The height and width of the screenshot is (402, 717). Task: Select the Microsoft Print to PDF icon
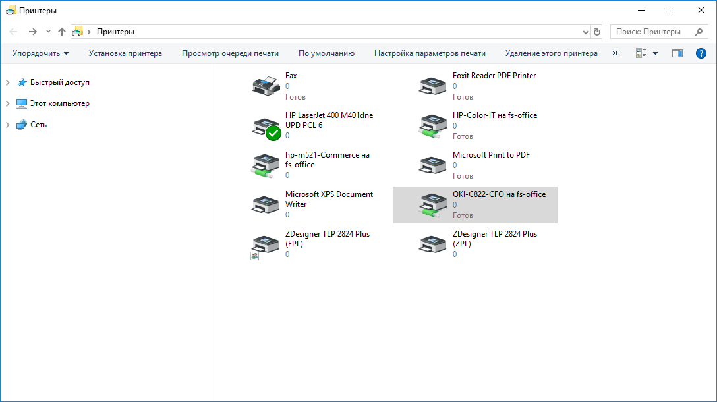tap(432, 165)
